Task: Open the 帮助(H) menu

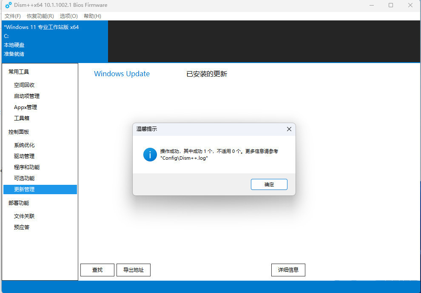Action: click(92, 16)
